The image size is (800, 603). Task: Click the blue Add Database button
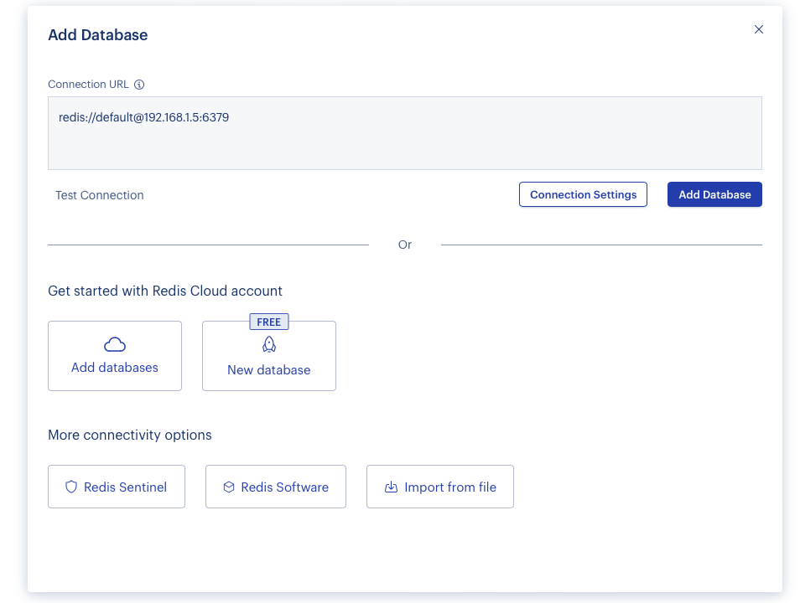pos(714,194)
